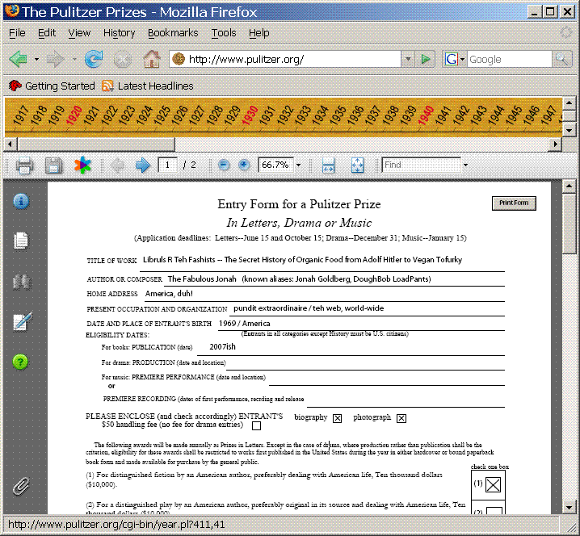The width and height of the screenshot is (580, 536).
Task: Open the Forward button history dropdown arrow
Action: click(x=74, y=59)
